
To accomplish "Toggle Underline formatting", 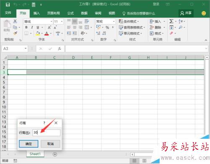I will (38, 27).
